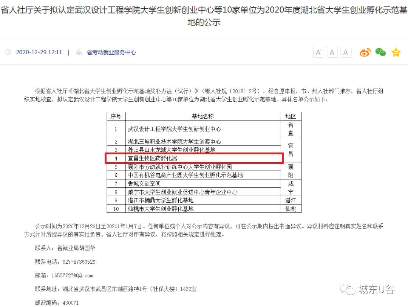Open the 省劳动就业服务中心 source link
The height and width of the screenshot is (307, 408).
tap(111, 52)
